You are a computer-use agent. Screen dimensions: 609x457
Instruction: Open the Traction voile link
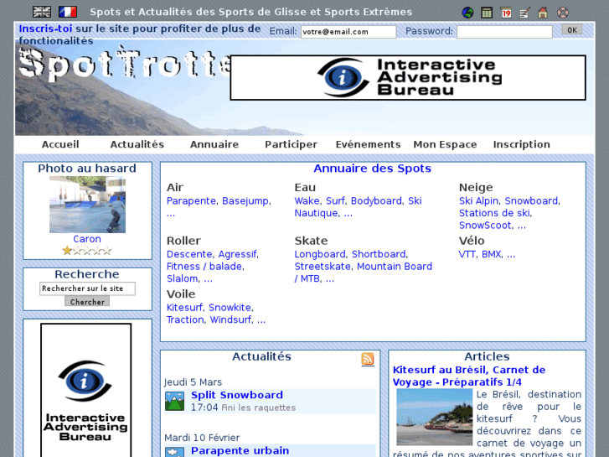[x=185, y=319]
